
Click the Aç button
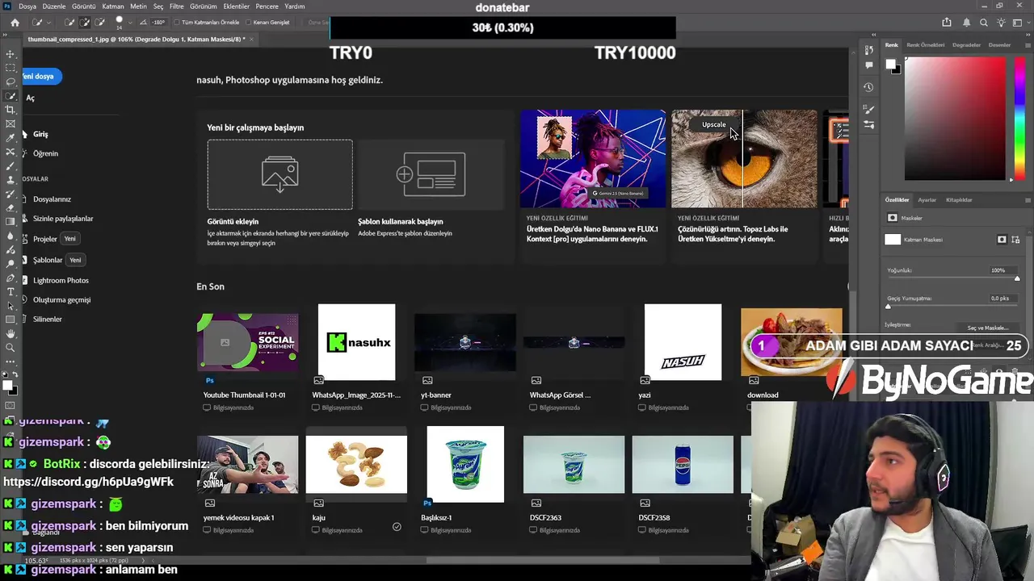pyautogui.click(x=30, y=98)
